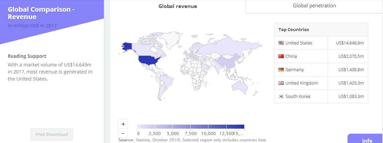Screen dimensions: 383x143
Task: Click the Germany revenue value US$1,438.8m
Action: [351, 70]
